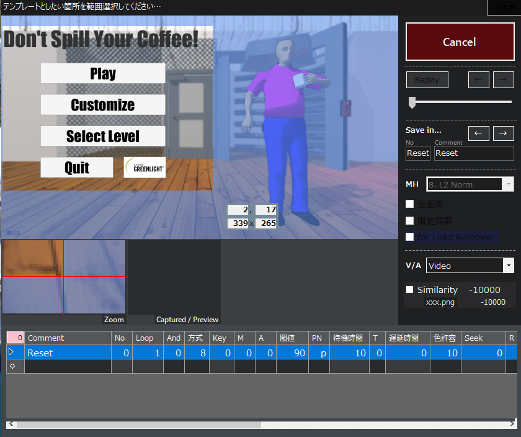Viewport: 521px width, 437px height.
Task: Click the Zoom preview thumbnail
Action: point(64,277)
